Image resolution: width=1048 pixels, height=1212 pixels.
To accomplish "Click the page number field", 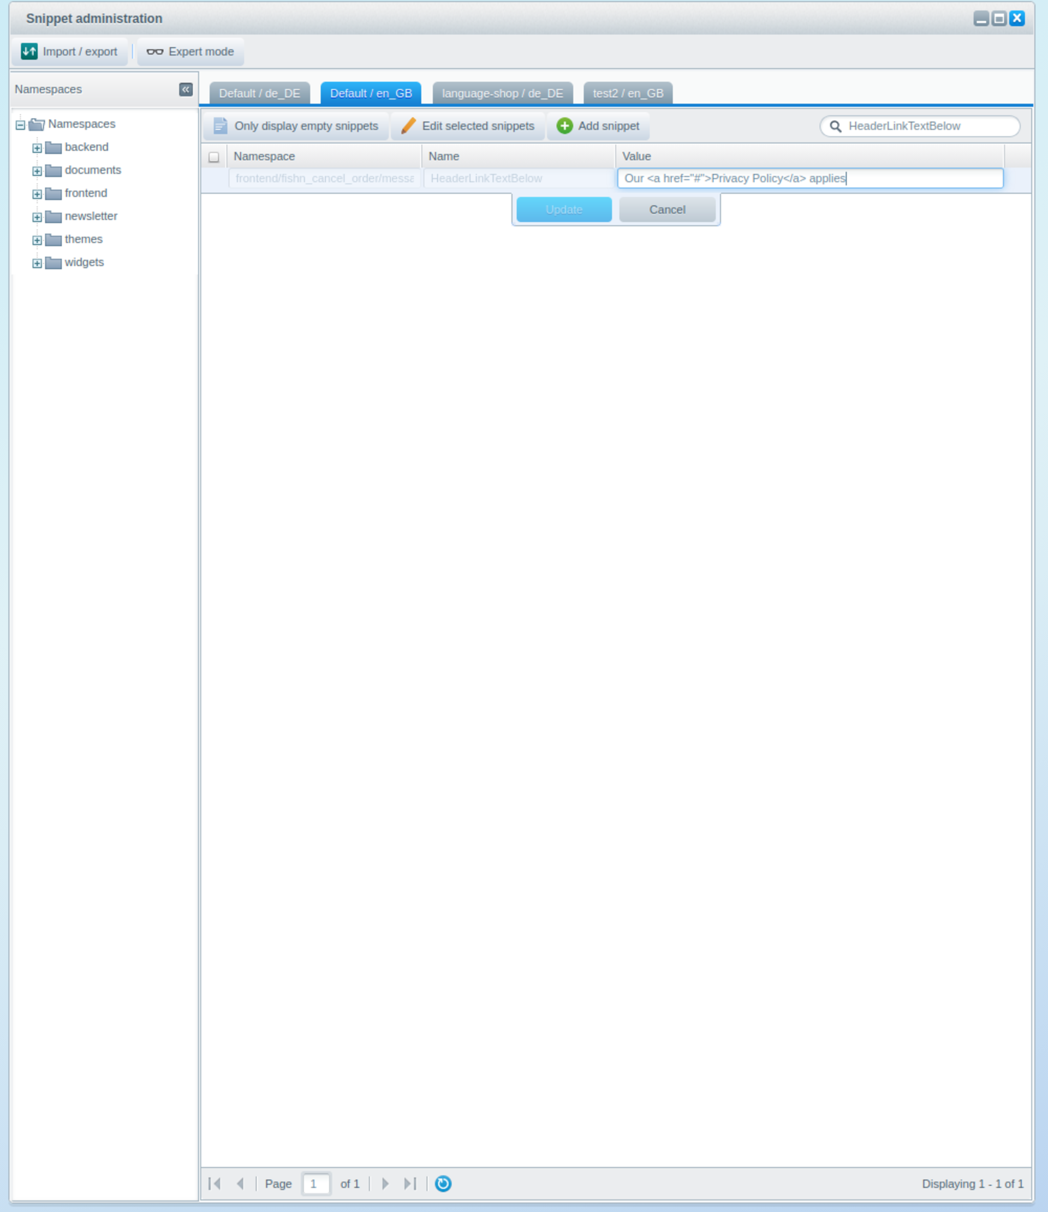I will 316,1183.
